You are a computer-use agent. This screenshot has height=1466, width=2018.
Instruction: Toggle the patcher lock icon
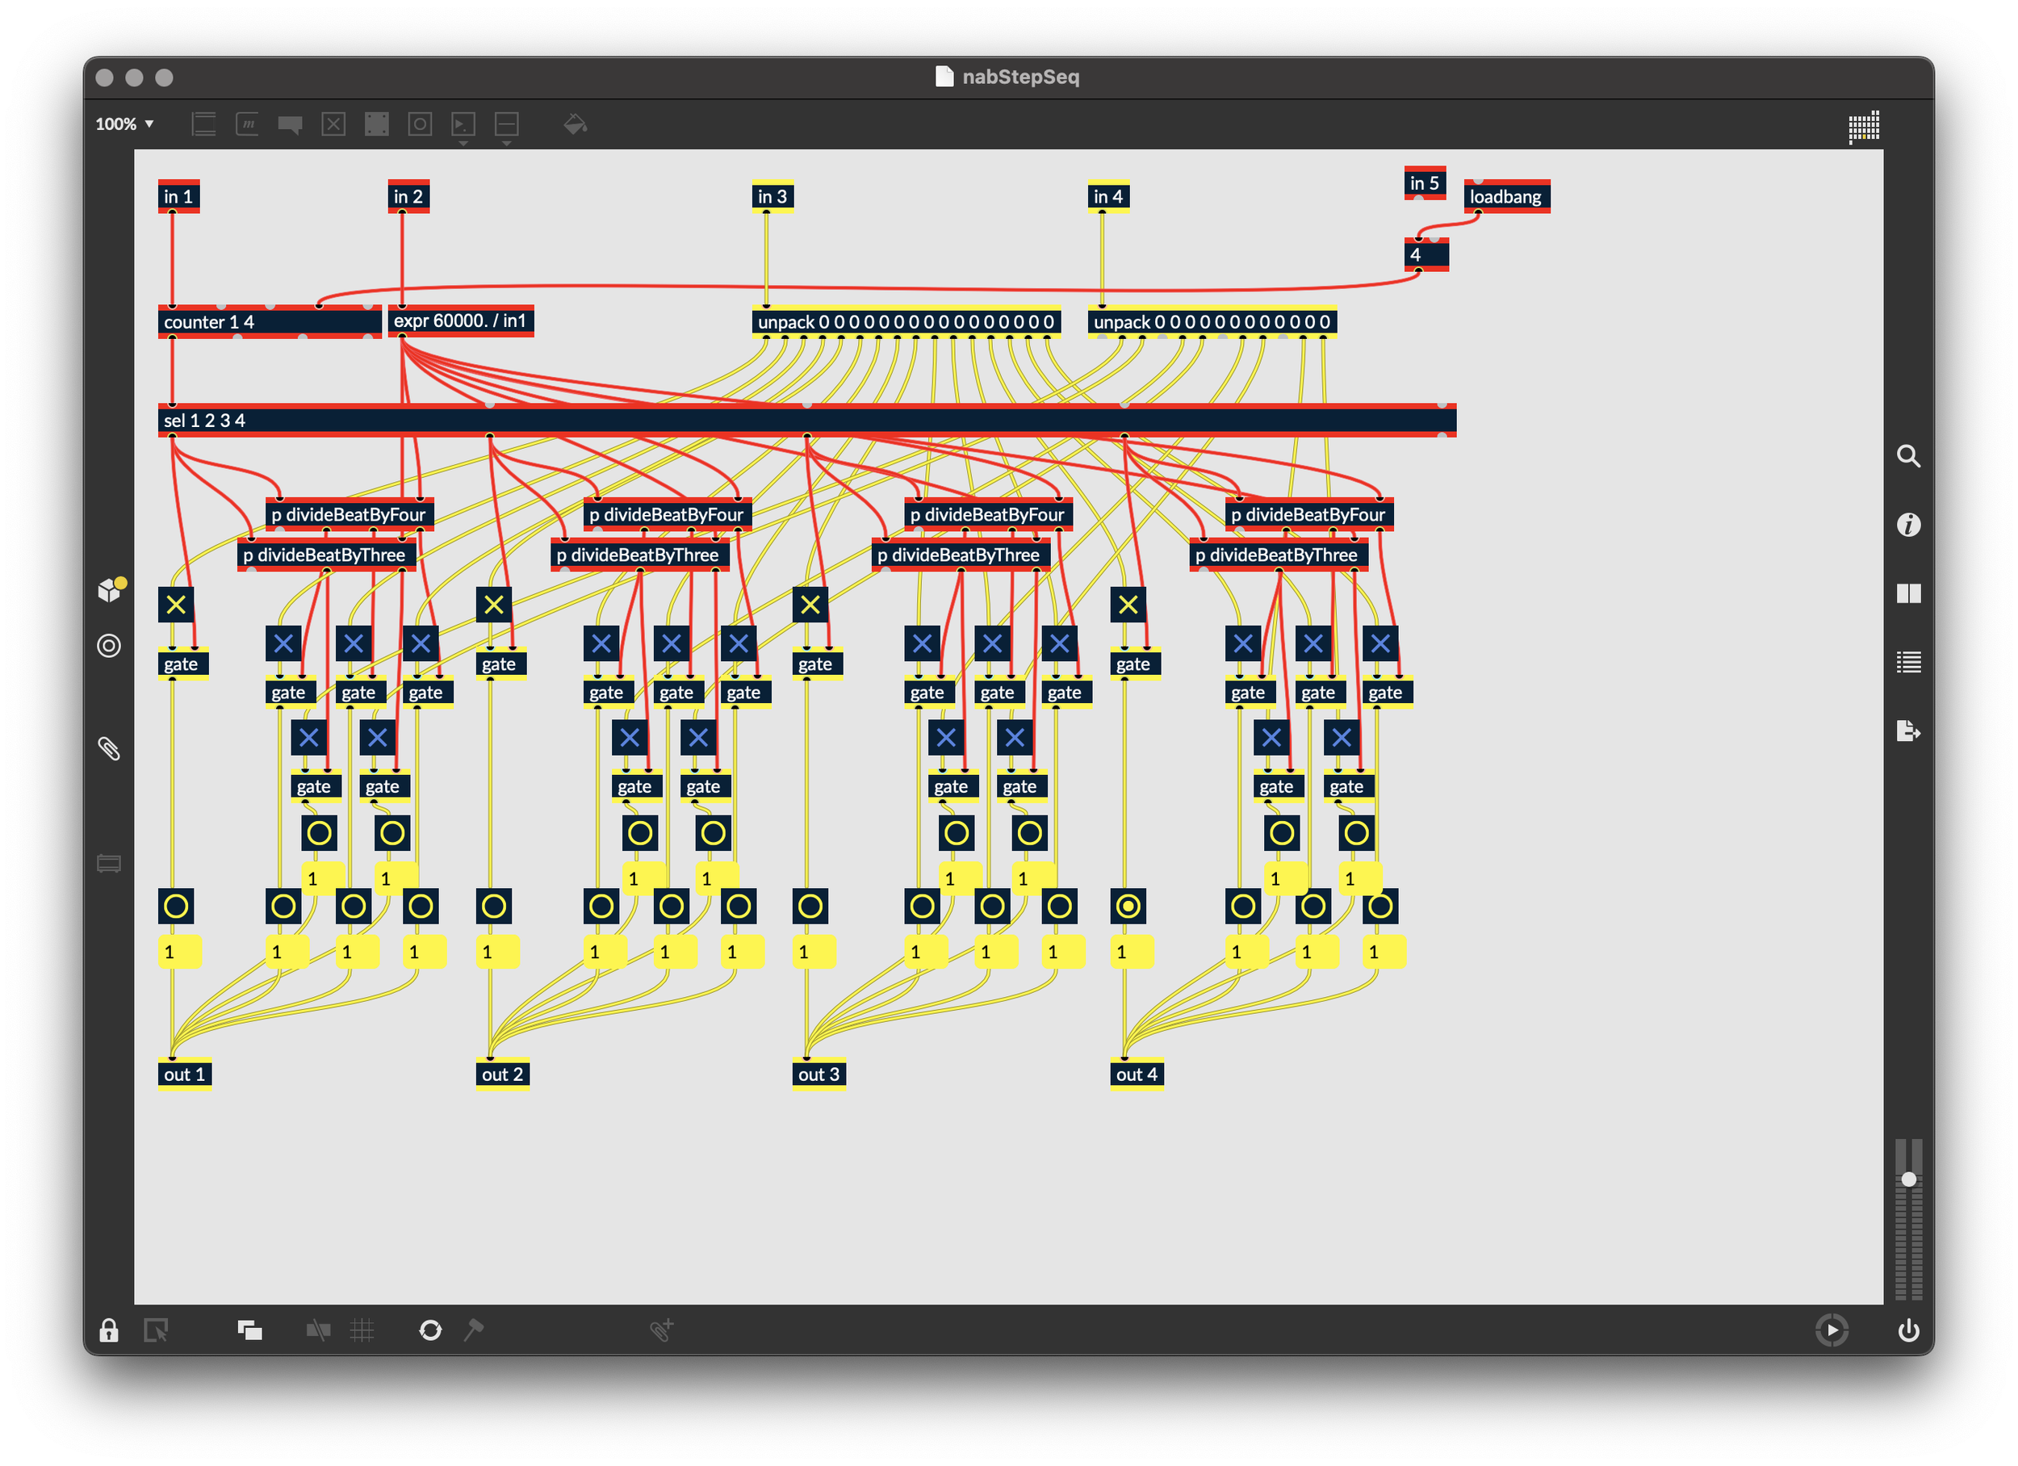(x=108, y=1330)
